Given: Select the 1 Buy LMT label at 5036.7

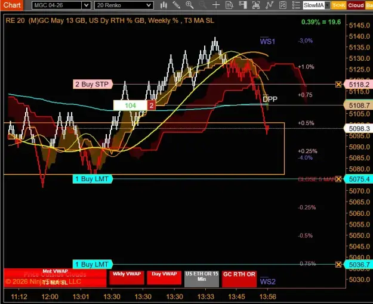Looking at the screenshot, I should coord(93,264).
